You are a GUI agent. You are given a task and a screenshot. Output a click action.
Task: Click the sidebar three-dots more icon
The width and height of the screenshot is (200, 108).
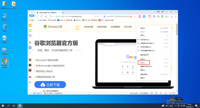pyautogui.click(x=30, y=89)
